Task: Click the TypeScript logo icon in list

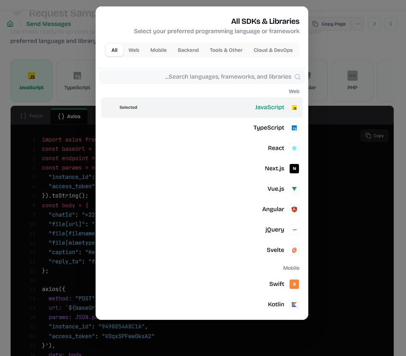Action: [x=294, y=128]
